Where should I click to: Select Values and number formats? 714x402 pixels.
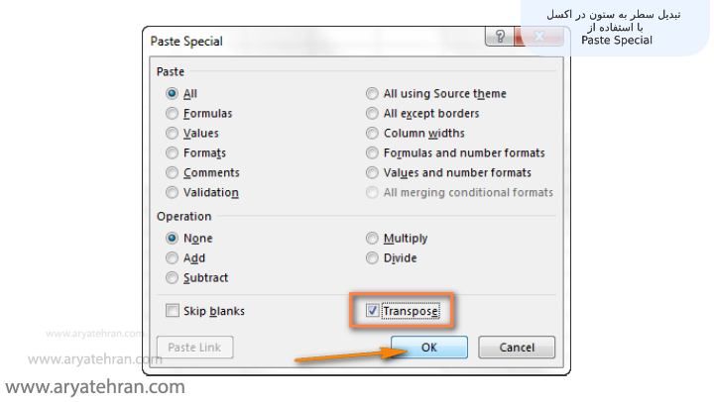pyautogui.click(x=373, y=173)
